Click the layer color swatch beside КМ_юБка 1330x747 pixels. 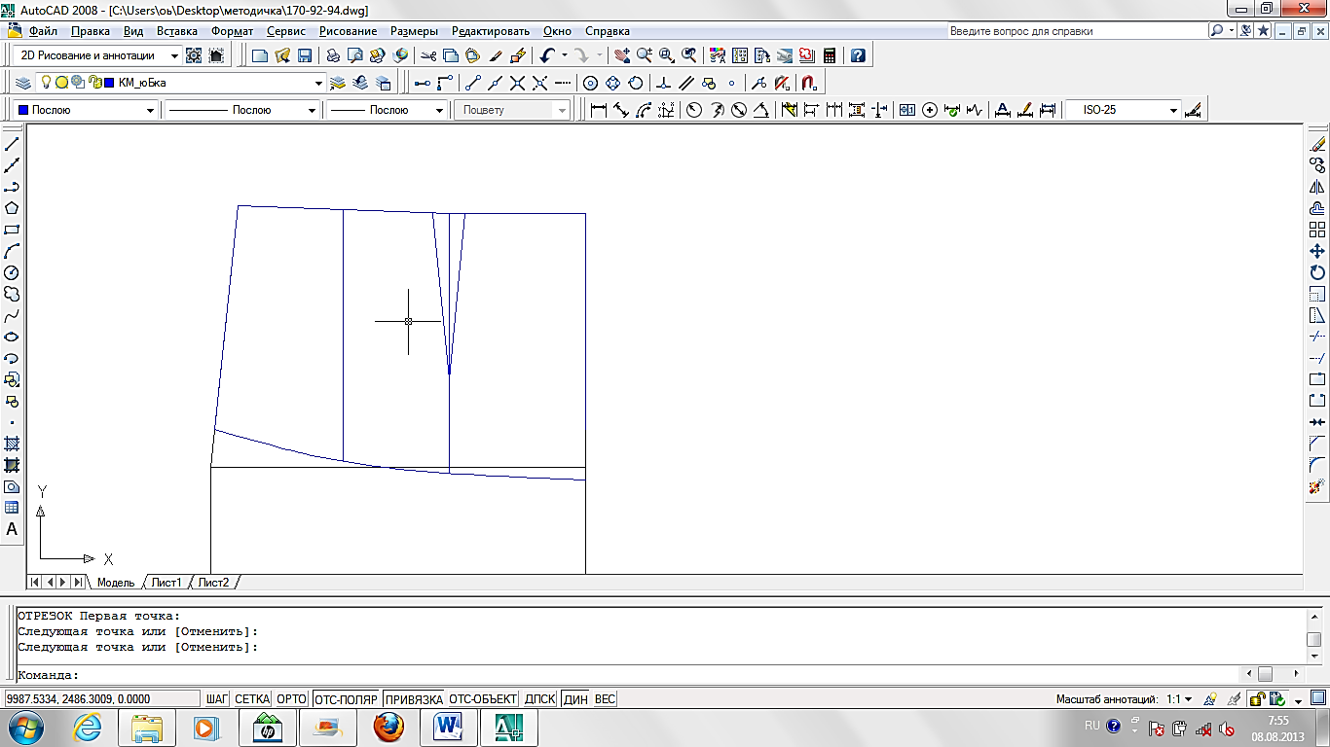pyautogui.click(x=109, y=83)
